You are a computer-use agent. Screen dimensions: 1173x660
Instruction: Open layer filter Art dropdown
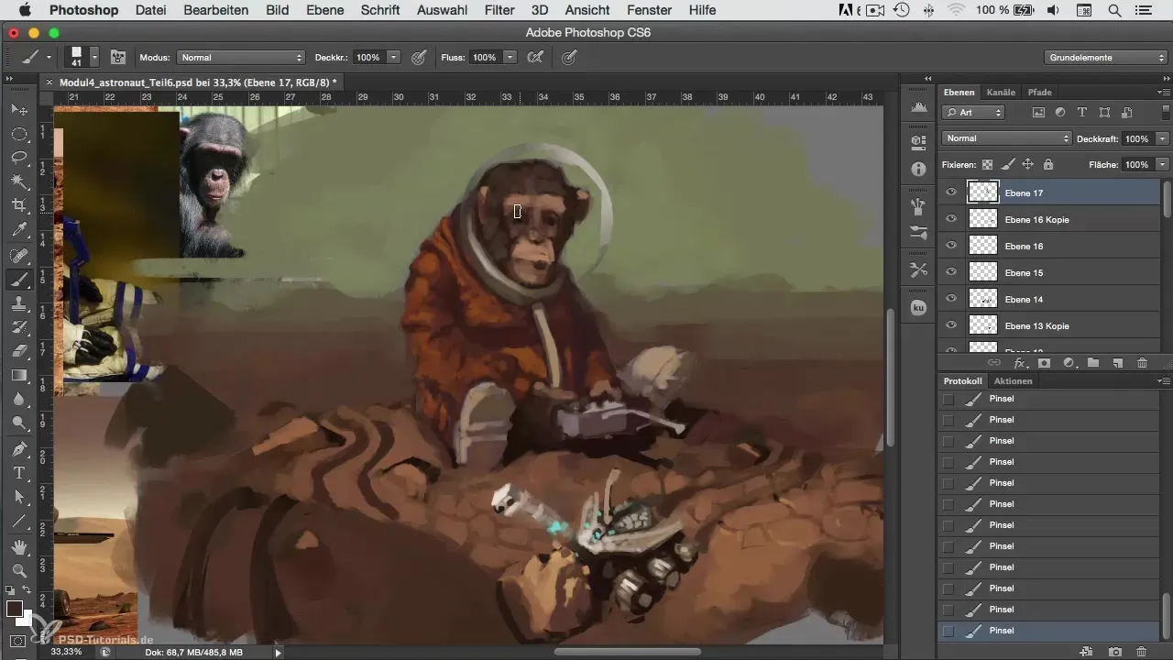point(973,113)
